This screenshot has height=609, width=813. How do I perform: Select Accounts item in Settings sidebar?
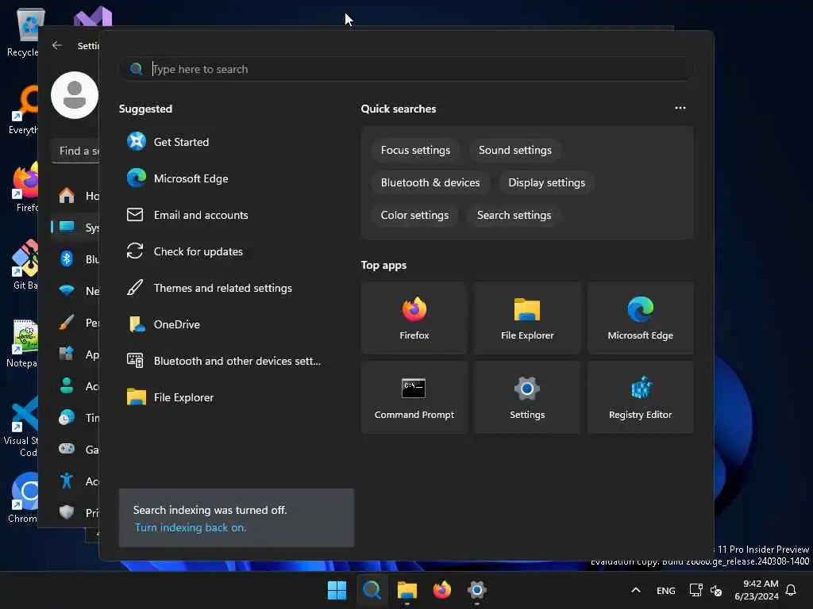[75, 386]
